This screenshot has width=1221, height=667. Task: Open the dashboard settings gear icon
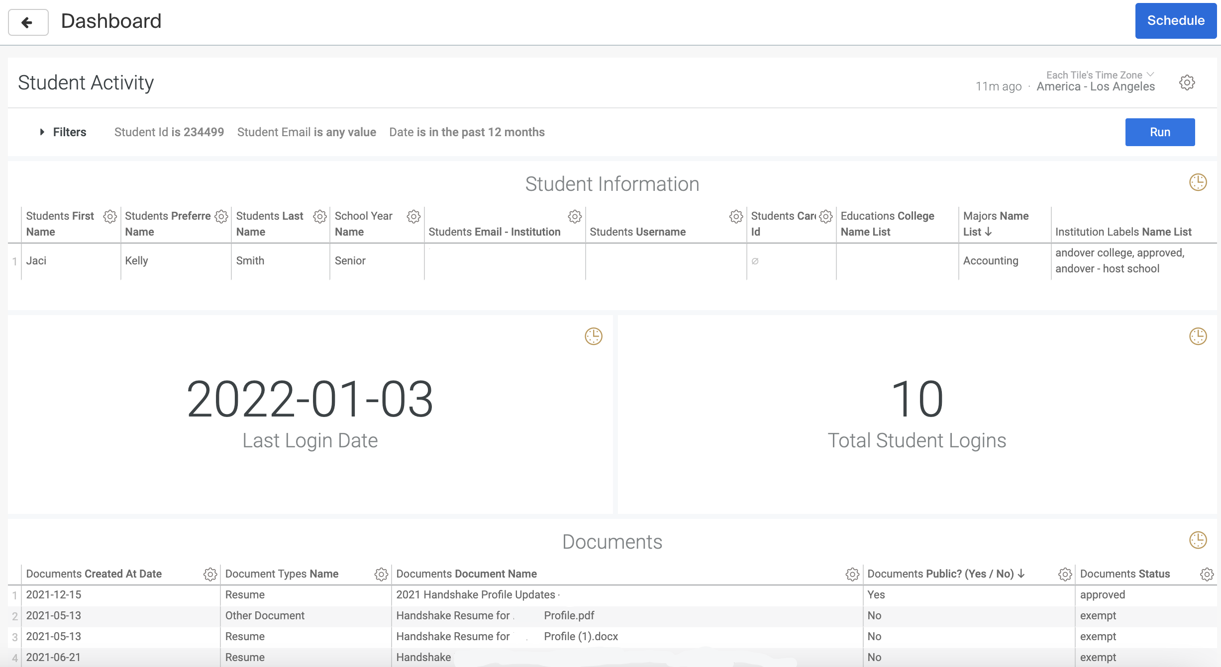pos(1187,83)
